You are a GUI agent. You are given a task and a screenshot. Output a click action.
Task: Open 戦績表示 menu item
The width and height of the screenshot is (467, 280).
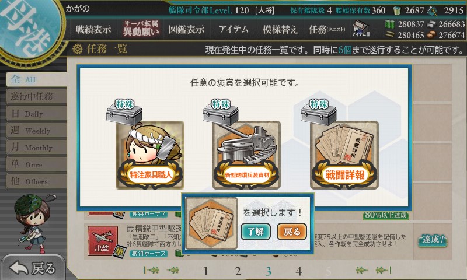93,29
